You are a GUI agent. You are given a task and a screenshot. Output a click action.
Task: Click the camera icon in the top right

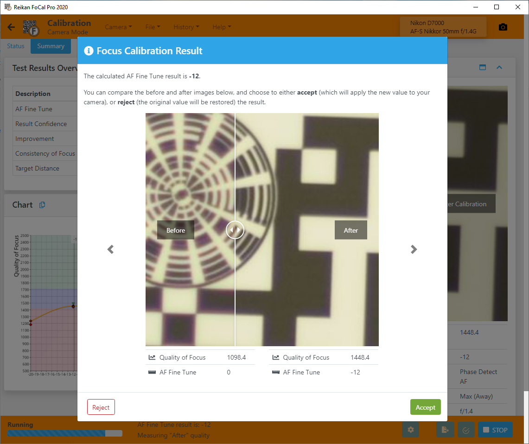[503, 27]
